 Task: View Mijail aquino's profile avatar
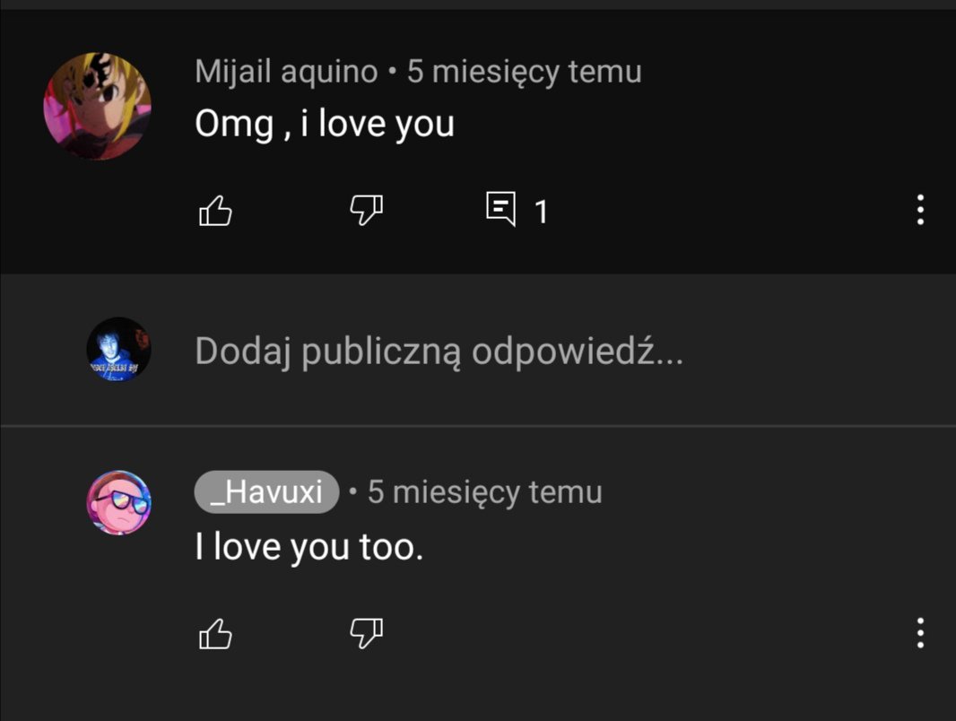[98, 106]
